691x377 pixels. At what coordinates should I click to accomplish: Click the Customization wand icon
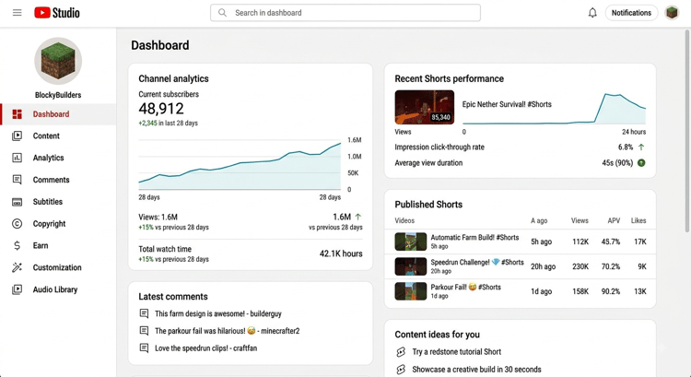(18, 267)
